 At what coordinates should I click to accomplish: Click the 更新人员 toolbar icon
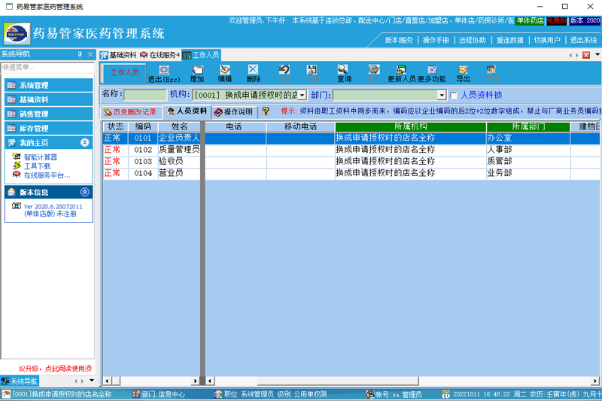tap(401, 70)
